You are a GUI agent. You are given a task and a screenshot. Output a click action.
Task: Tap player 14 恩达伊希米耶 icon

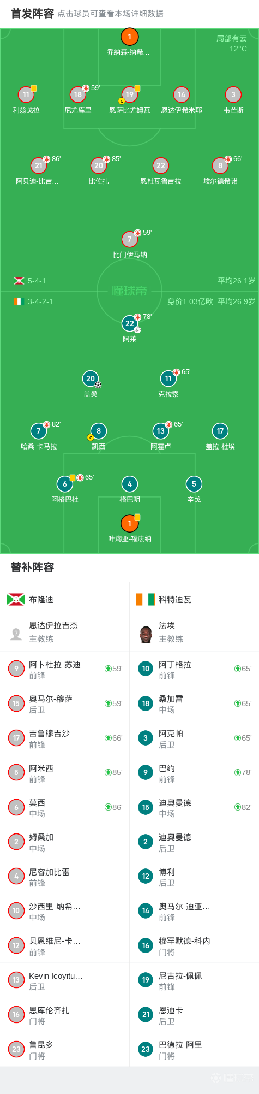[181, 94]
